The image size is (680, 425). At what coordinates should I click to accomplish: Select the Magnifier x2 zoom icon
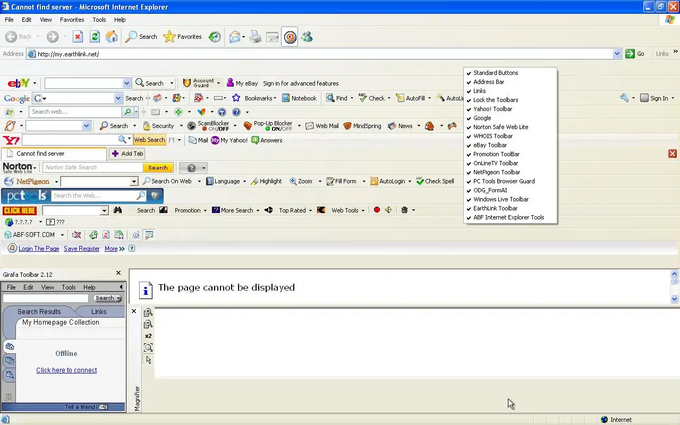coord(148,336)
